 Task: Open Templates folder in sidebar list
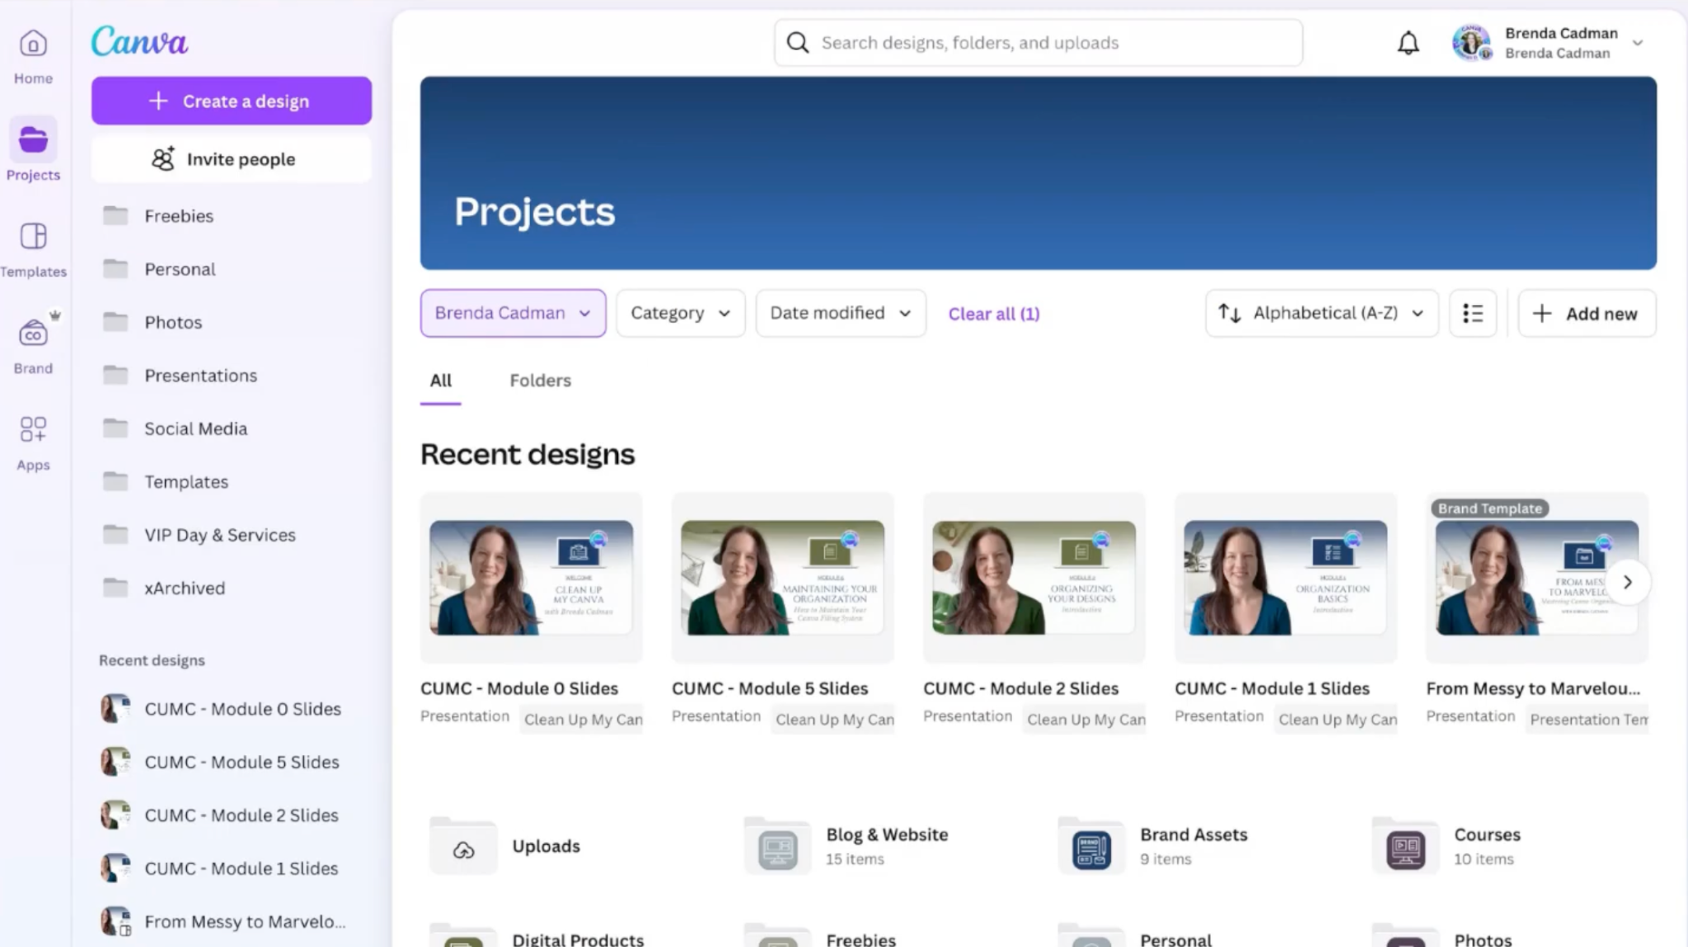tap(231, 482)
